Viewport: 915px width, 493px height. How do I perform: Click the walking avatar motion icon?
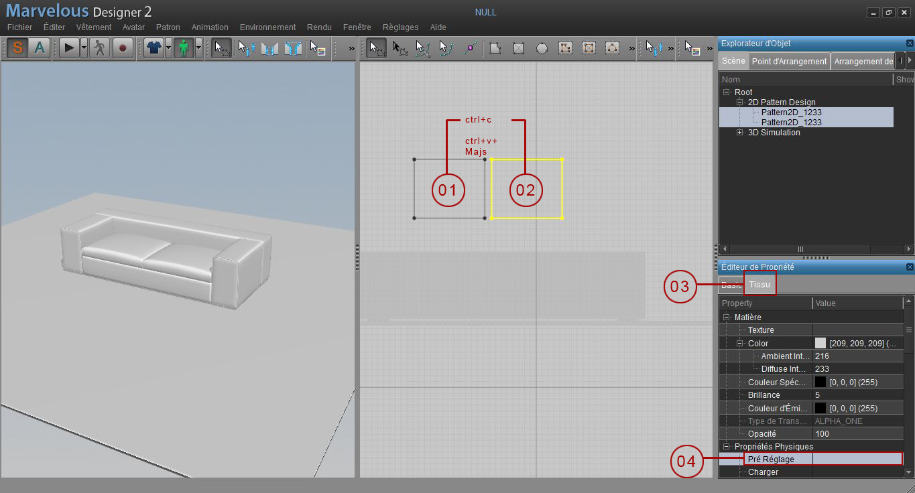(x=99, y=48)
